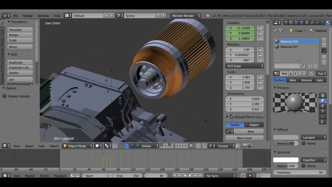Lock the Rotation Y value
Screen dimensions: 332x187
pyautogui.click(x=260, y=55)
